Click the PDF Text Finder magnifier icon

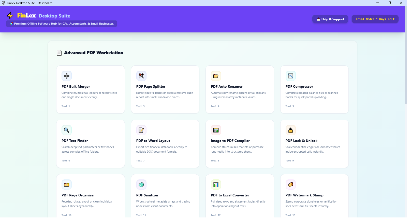67,130
